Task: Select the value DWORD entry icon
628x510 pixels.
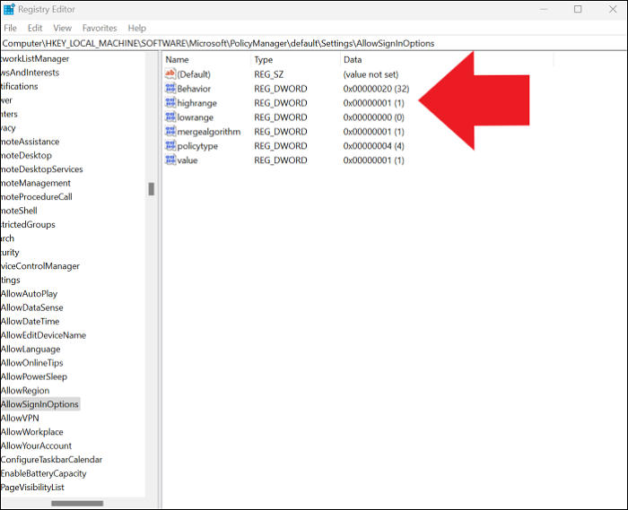Action: click(x=170, y=160)
